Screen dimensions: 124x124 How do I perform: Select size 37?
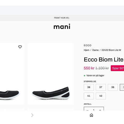[x=101, y=87]
